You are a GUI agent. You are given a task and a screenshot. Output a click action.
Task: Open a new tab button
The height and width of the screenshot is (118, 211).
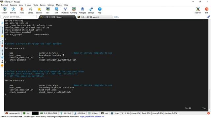(116, 17)
